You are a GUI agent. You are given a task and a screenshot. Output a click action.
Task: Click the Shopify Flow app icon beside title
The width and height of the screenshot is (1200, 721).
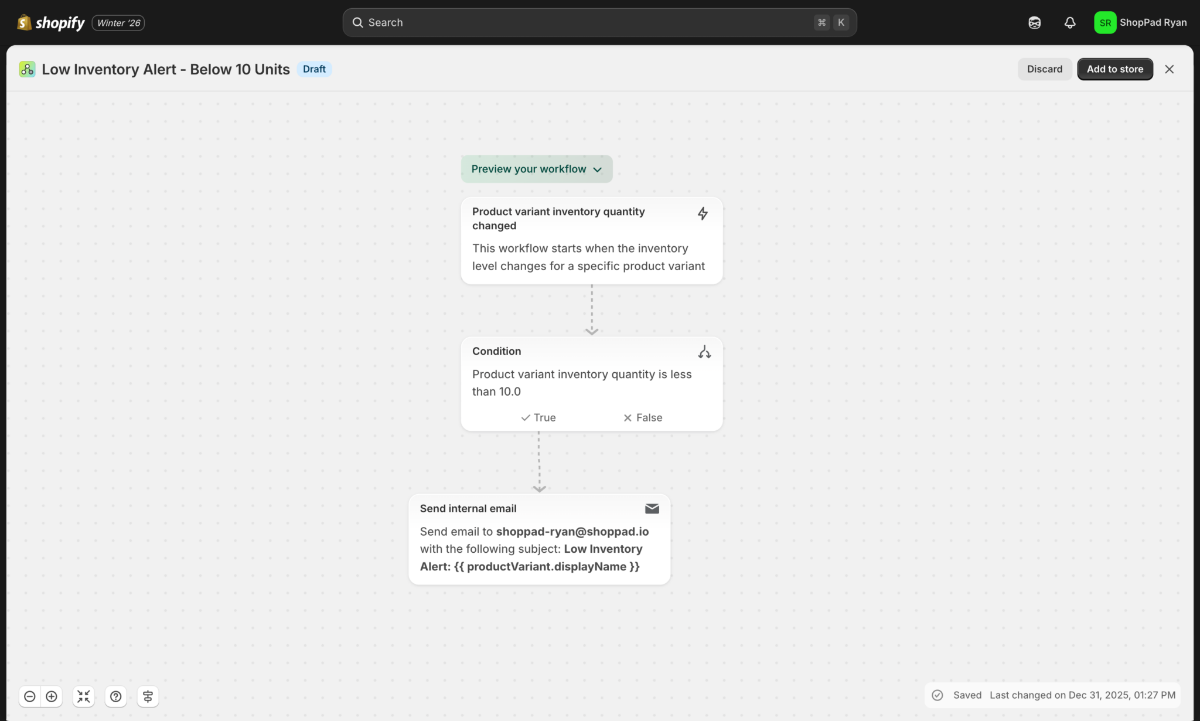click(x=27, y=69)
